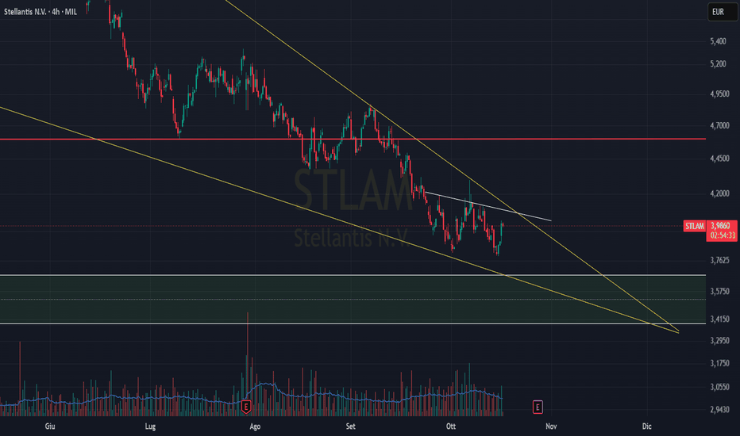Click the 3,7625 price axis label
740x436 pixels.
tap(719, 260)
